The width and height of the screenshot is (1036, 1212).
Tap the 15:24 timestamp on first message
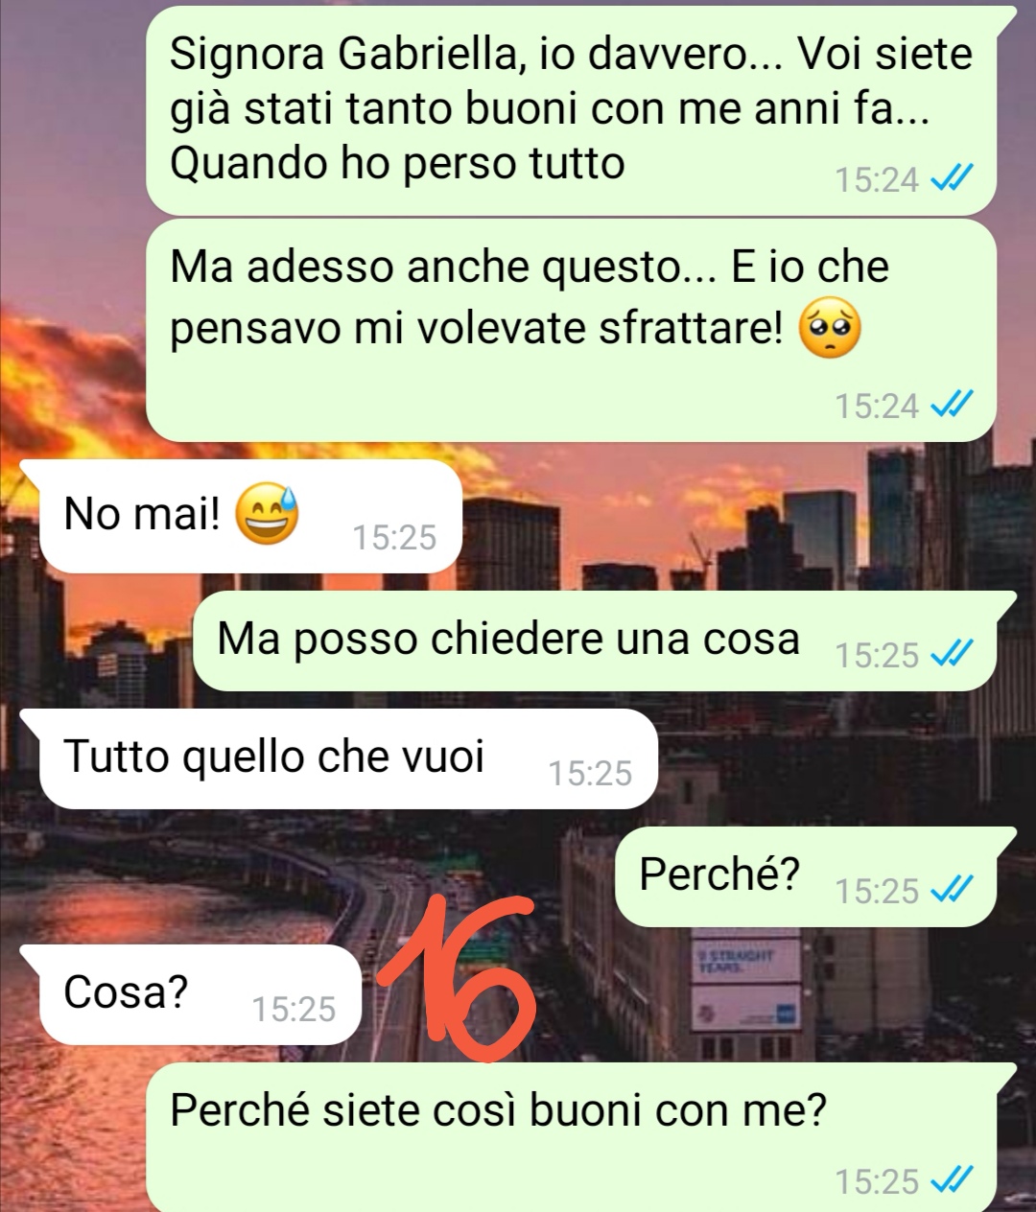pyautogui.click(x=877, y=179)
